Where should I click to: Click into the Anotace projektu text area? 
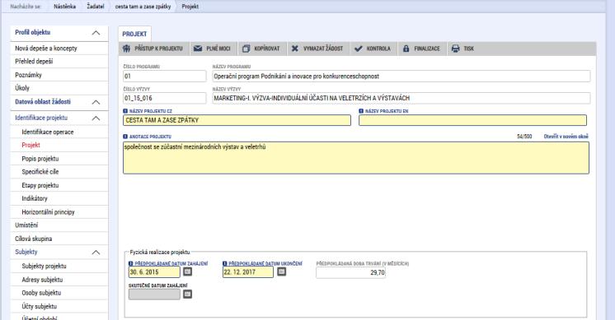point(356,158)
